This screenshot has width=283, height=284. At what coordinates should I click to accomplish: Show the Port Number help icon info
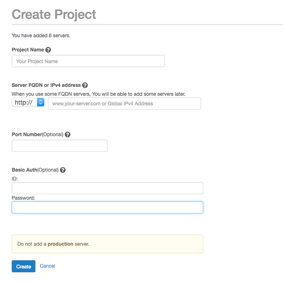pyautogui.click(x=68, y=134)
